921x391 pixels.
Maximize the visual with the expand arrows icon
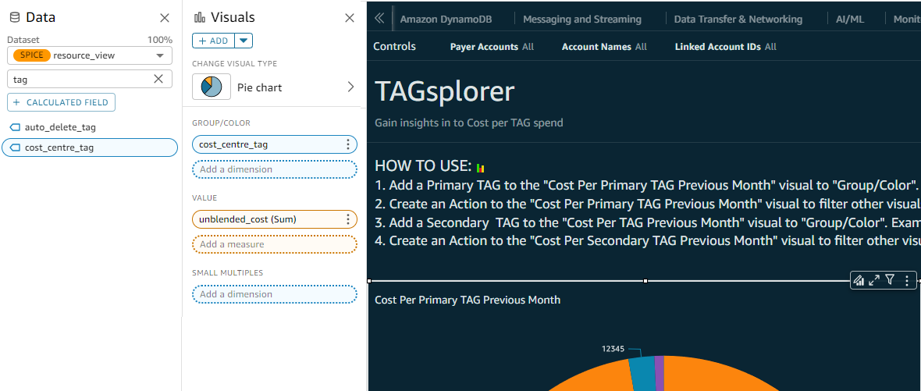(x=874, y=280)
